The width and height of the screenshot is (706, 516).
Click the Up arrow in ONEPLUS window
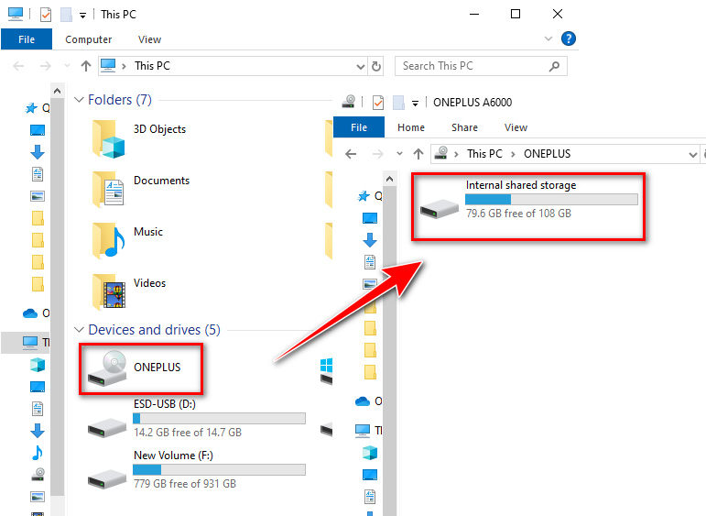pos(418,154)
